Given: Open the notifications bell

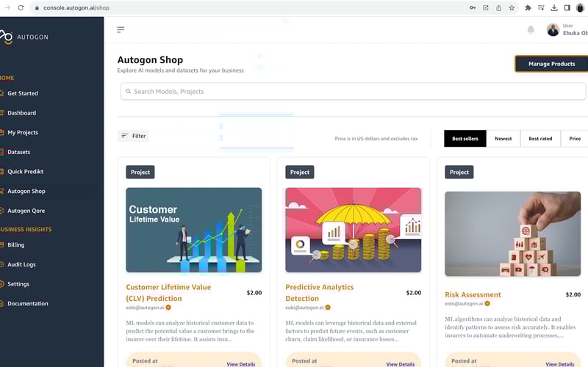Looking at the screenshot, I should (531, 29).
